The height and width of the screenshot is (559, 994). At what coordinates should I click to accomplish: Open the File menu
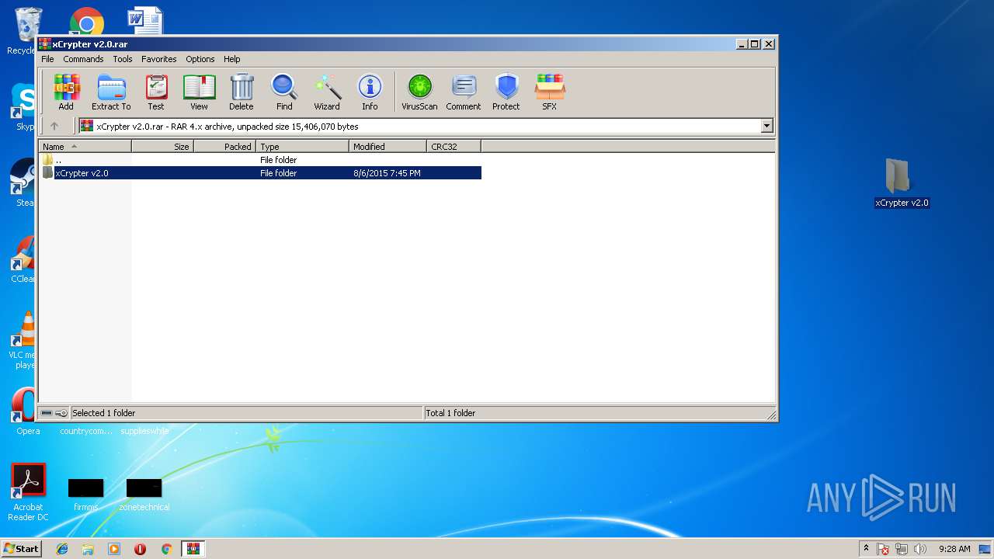coord(47,59)
